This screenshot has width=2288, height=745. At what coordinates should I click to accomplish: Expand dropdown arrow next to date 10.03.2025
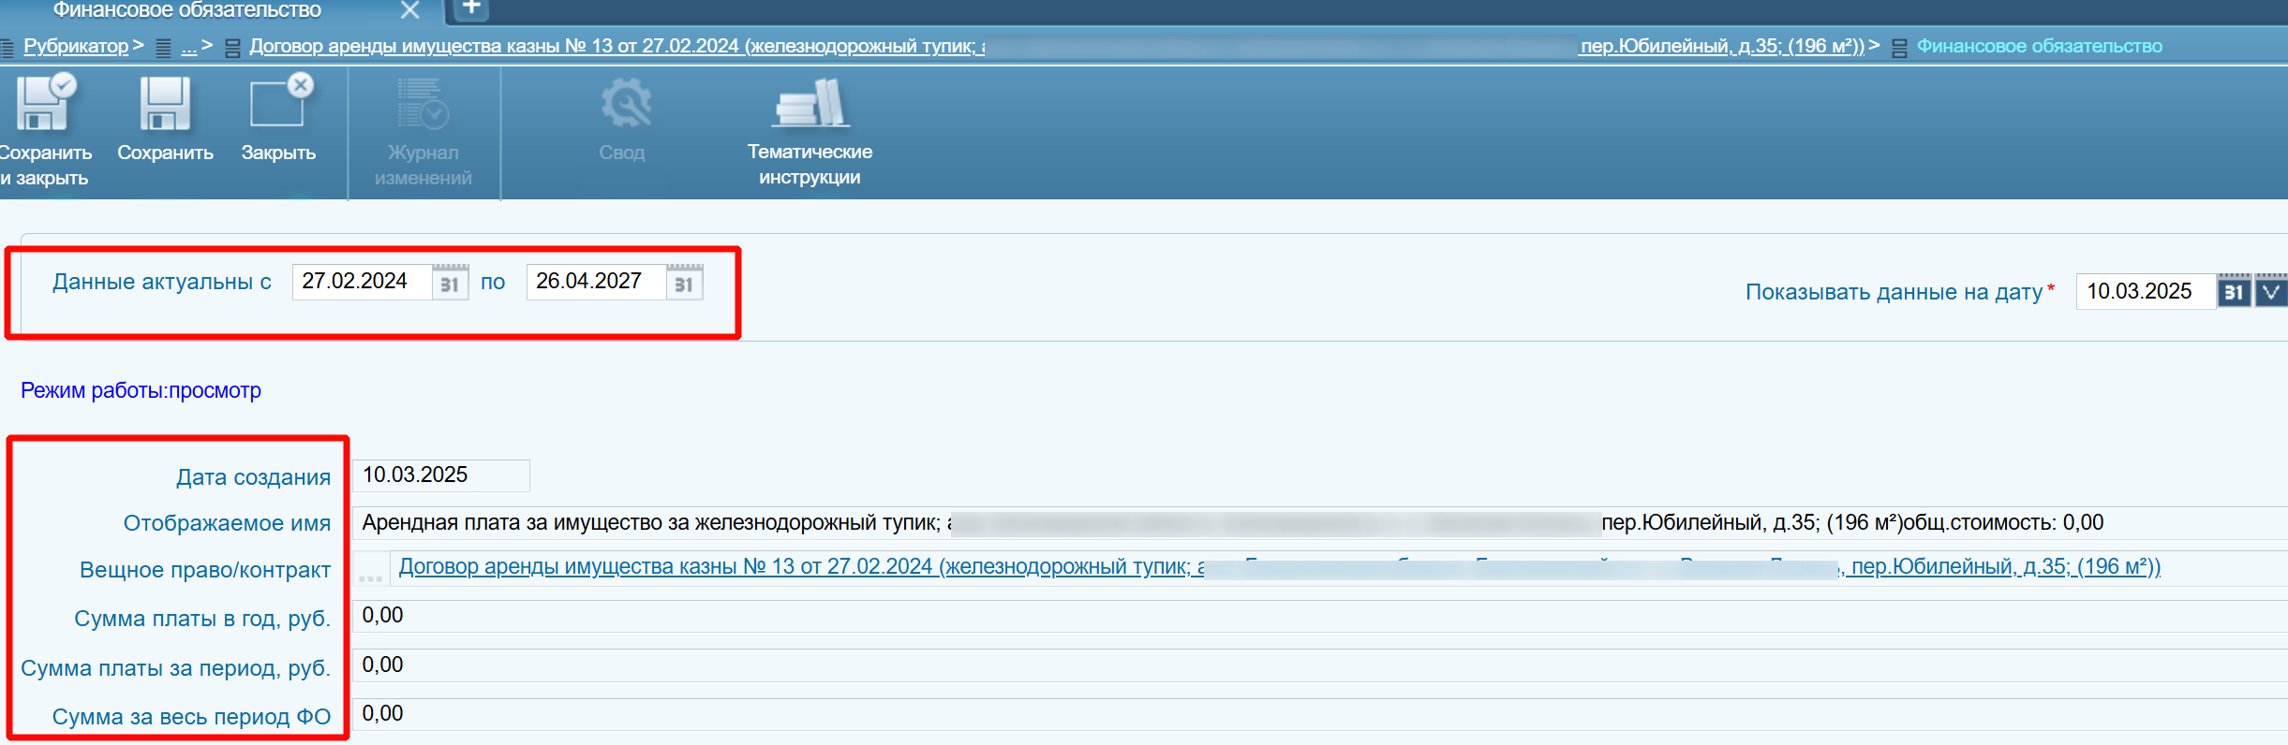click(x=2271, y=292)
